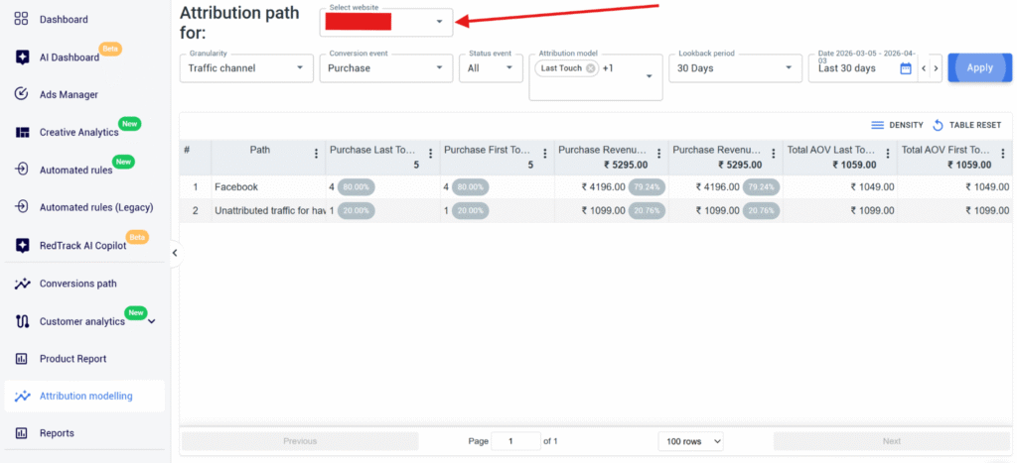Open Dashboard from the sidebar
Viewport: 1017px width, 463px height.
(x=64, y=20)
